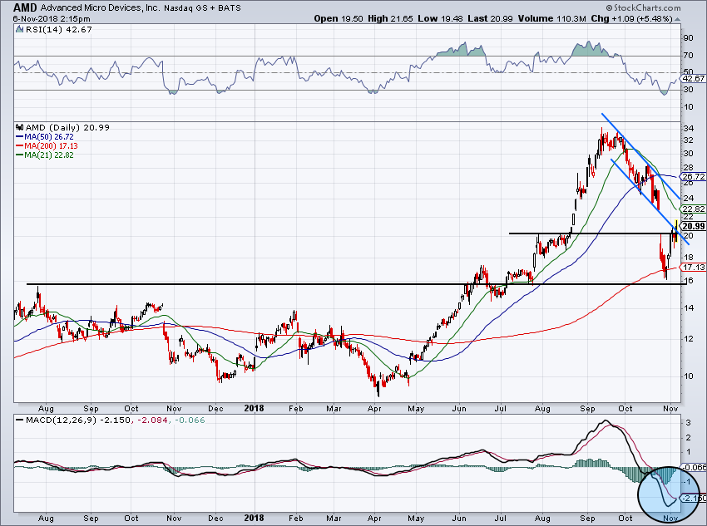The image size is (707, 526).
Task: Click the 26.72 MA(50) price tag
Action: pyautogui.click(x=694, y=177)
